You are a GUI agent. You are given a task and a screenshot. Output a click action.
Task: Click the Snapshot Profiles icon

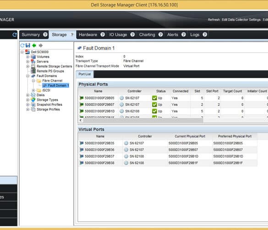(33, 104)
